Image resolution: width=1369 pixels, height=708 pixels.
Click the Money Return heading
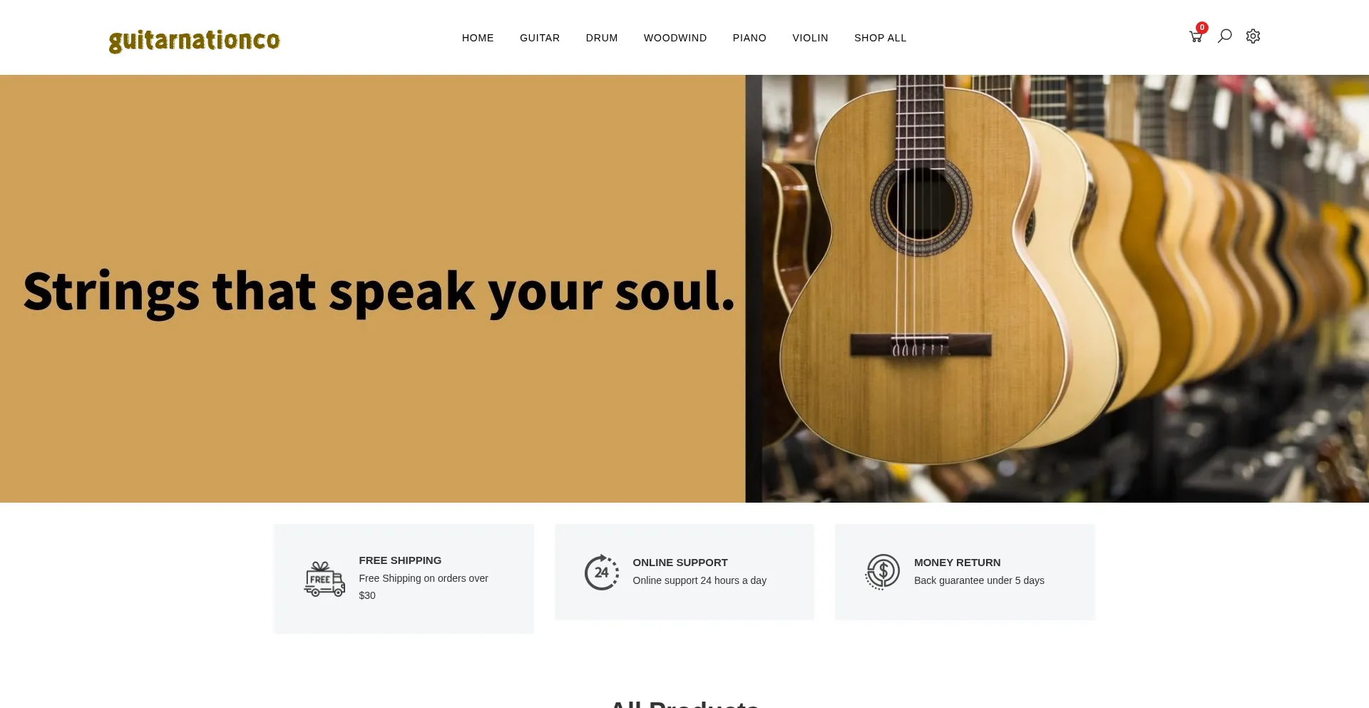(x=957, y=563)
